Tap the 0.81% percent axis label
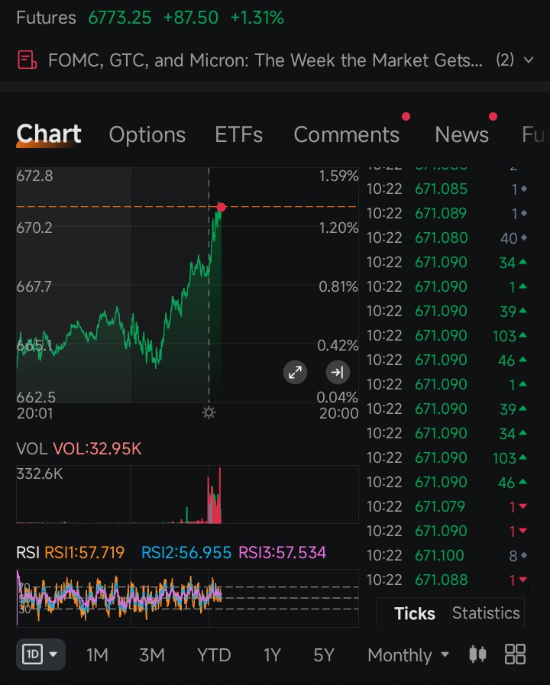This screenshot has height=685, width=550. pos(338,287)
